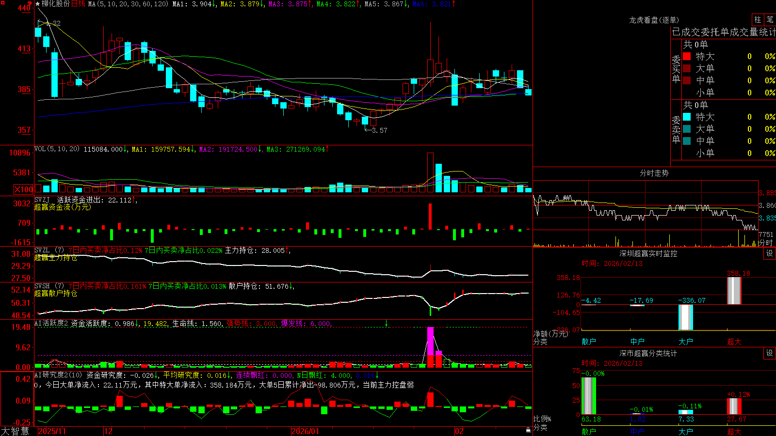Click the tall red SVZJ inflow bar
The width and height of the screenshot is (776, 436).
430,217
